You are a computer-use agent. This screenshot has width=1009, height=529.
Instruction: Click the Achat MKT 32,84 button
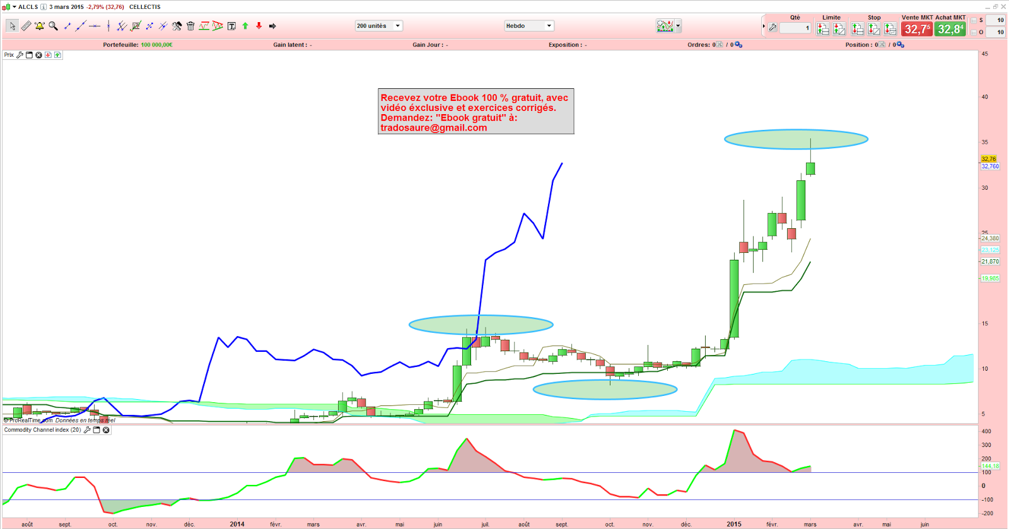[x=950, y=29]
